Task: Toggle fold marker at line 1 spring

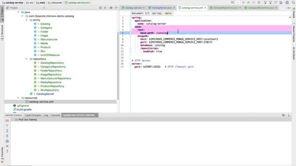Action: pyautogui.click(x=130, y=18)
